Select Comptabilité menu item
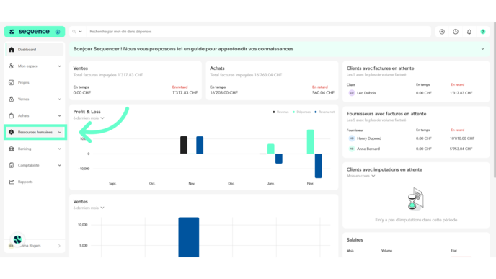 pyautogui.click(x=35, y=165)
